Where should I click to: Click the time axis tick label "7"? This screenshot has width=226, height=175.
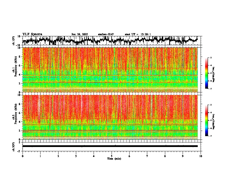(147, 156)
